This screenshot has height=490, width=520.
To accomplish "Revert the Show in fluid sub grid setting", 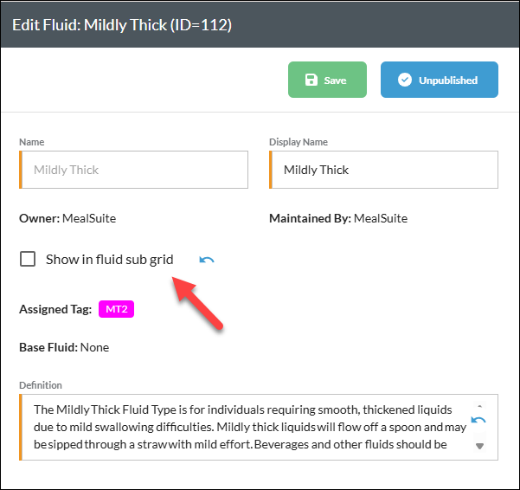I will coord(207,260).
